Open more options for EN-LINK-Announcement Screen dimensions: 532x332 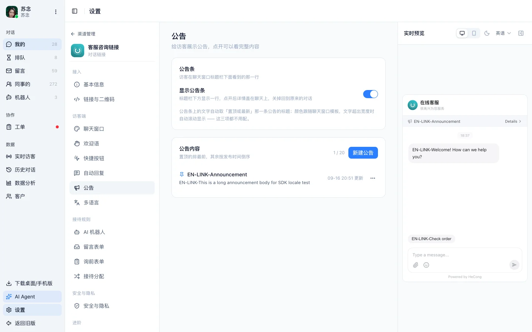tap(373, 178)
